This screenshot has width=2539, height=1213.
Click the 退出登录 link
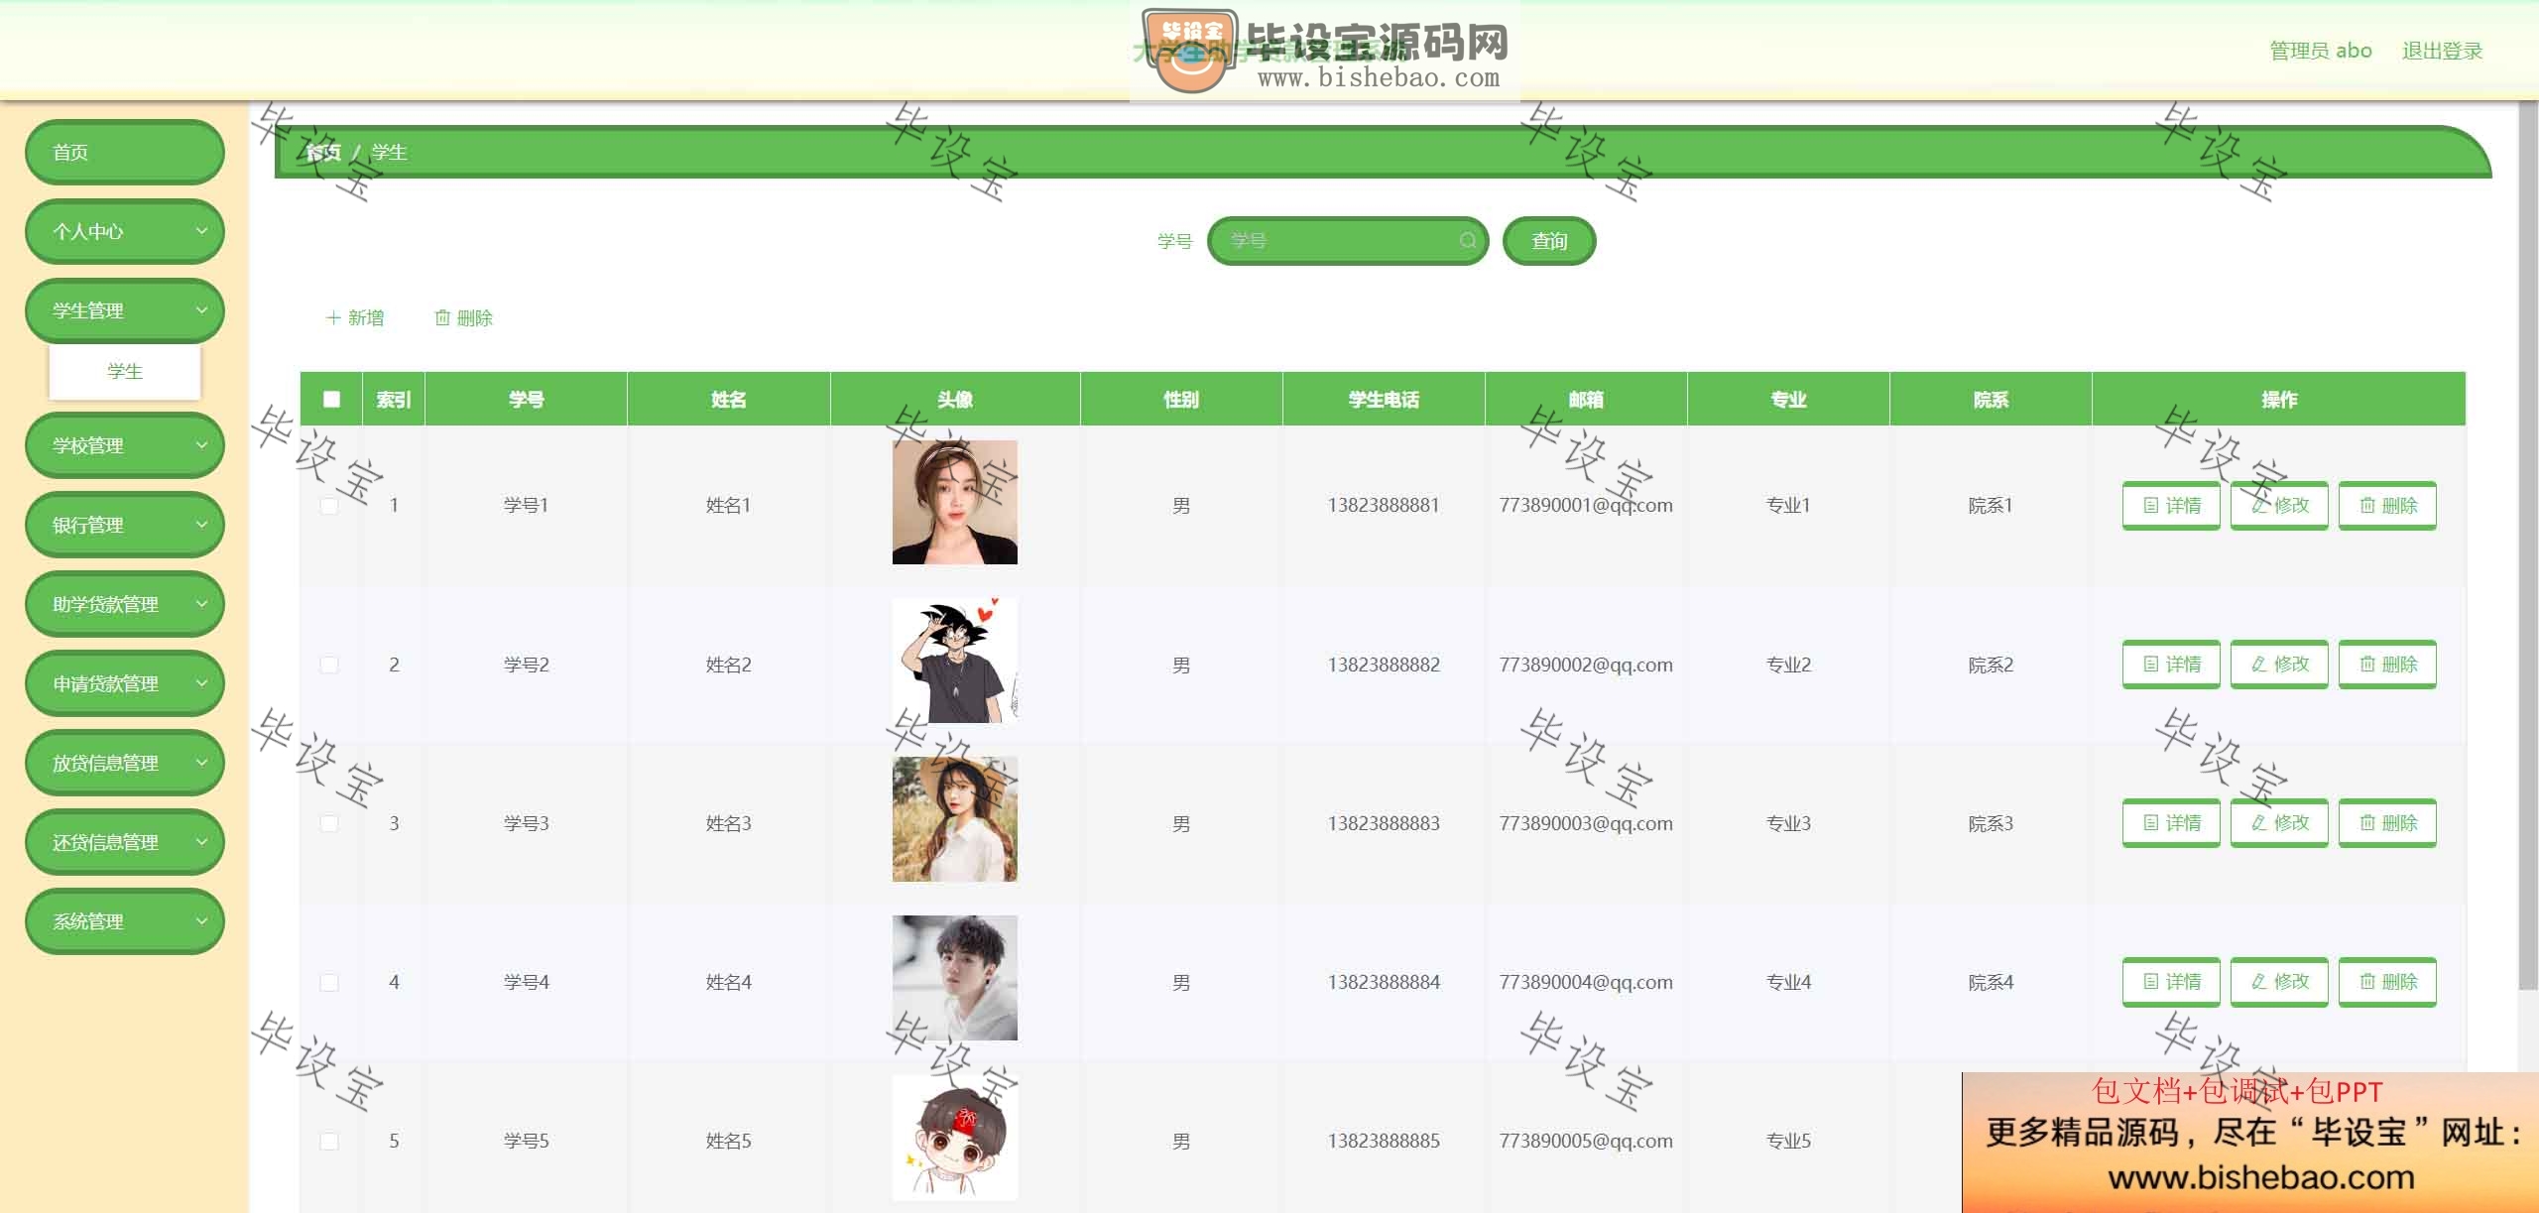point(2442,51)
